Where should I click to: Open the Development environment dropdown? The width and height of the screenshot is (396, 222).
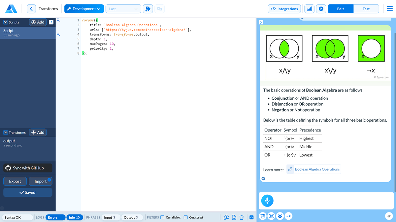coord(84,9)
